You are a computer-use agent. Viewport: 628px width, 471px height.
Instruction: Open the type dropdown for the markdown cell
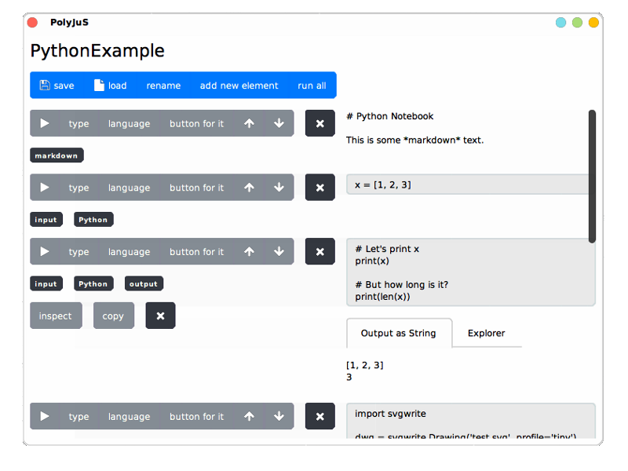78,123
